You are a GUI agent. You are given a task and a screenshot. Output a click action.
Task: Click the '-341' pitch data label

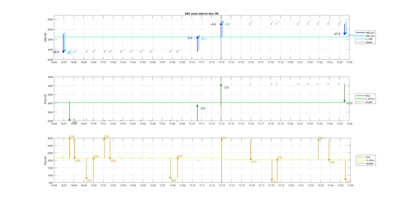(75, 122)
